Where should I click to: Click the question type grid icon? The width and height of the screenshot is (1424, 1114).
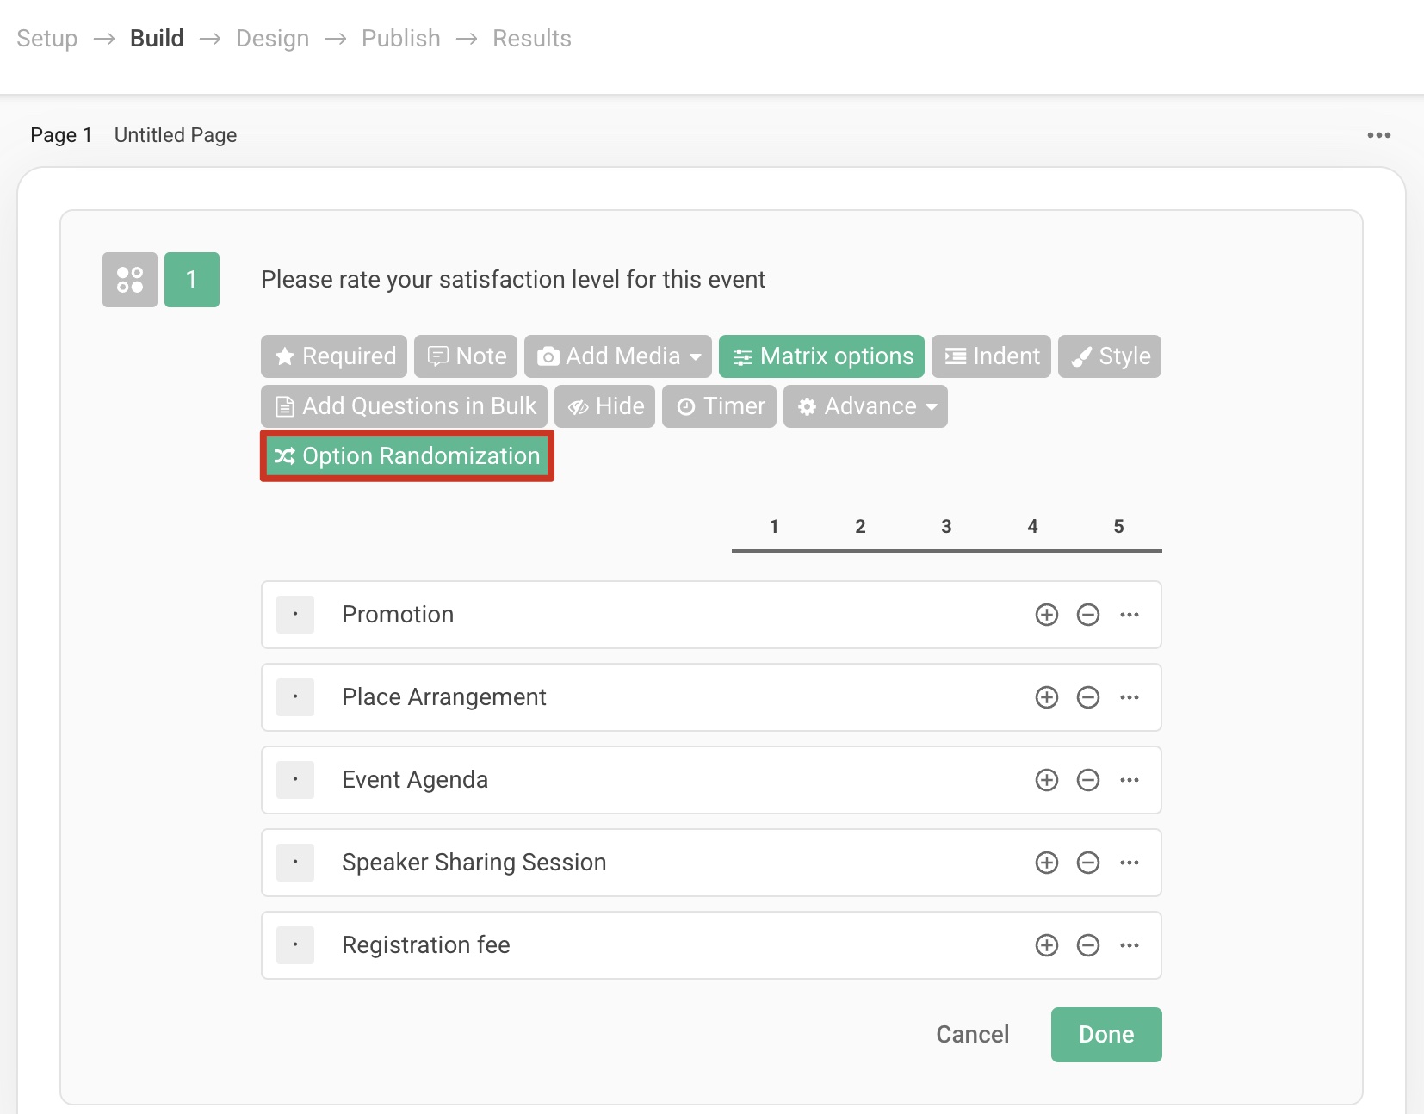[129, 279]
